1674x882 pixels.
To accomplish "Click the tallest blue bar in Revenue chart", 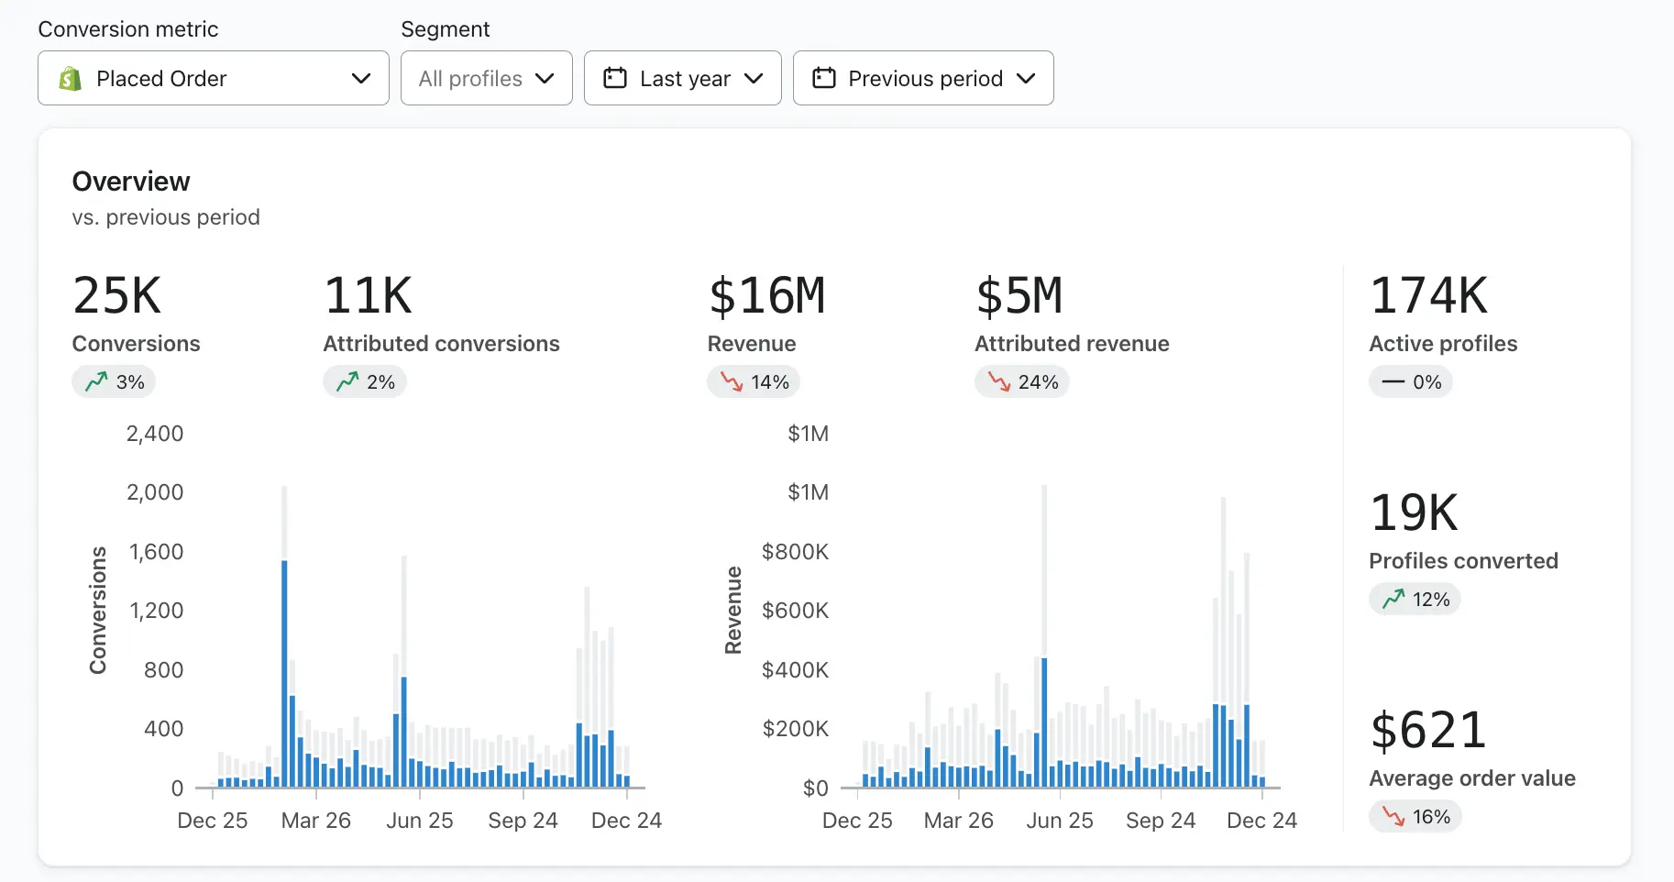I will [x=1044, y=722].
